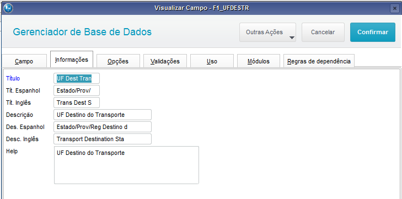Focus the Desc. Inglês field
The width and height of the screenshot is (402, 199).
(103, 139)
